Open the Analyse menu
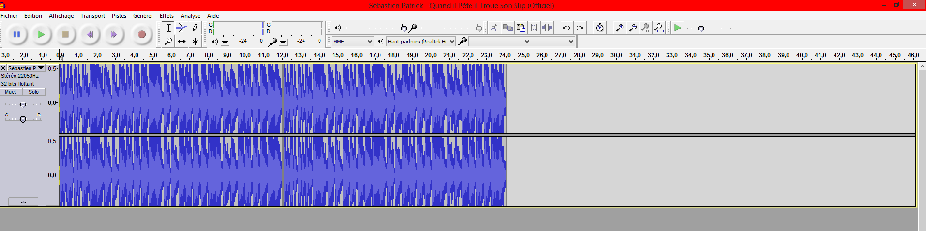Screen dimensions: 926x231 pos(190,16)
